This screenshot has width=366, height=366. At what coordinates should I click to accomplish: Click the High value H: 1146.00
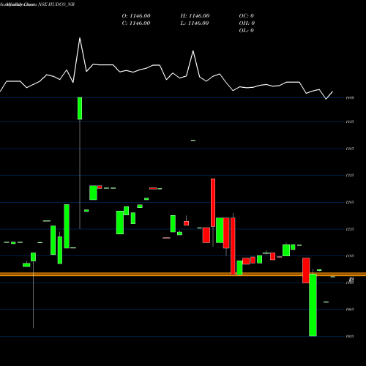(x=195, y=16)
